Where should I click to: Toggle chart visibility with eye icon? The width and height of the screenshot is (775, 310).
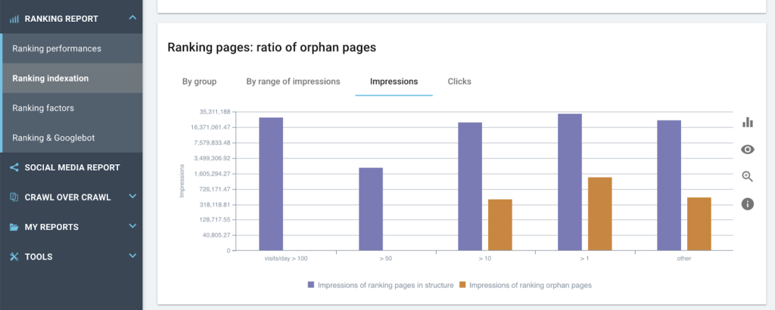point(748,150)
